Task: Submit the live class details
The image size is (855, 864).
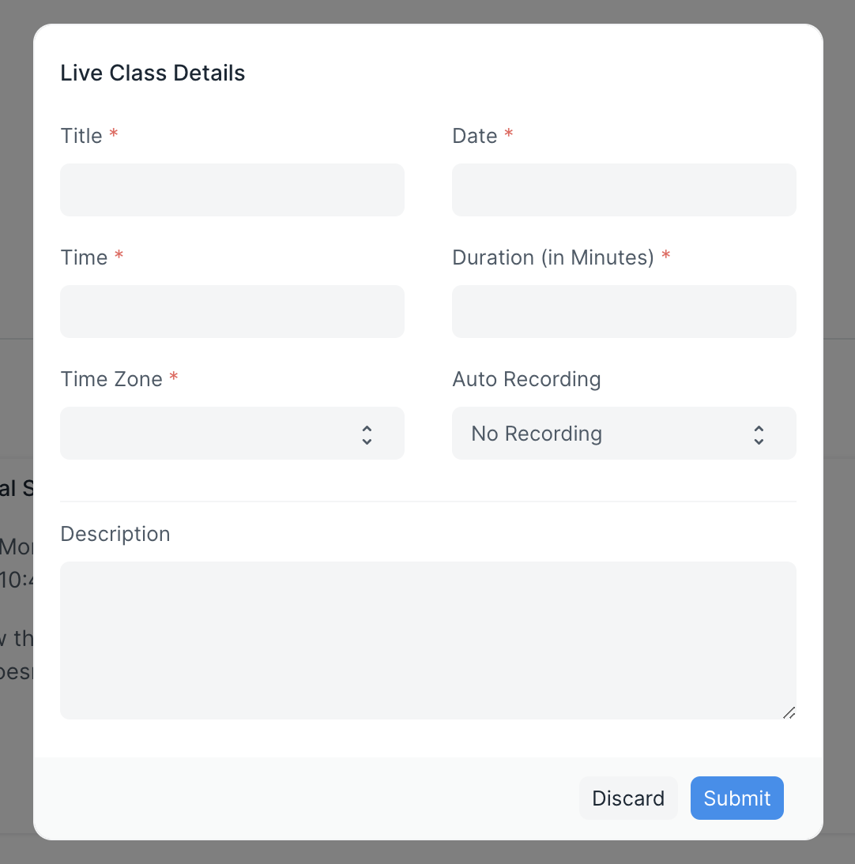Action: (737, 798)
